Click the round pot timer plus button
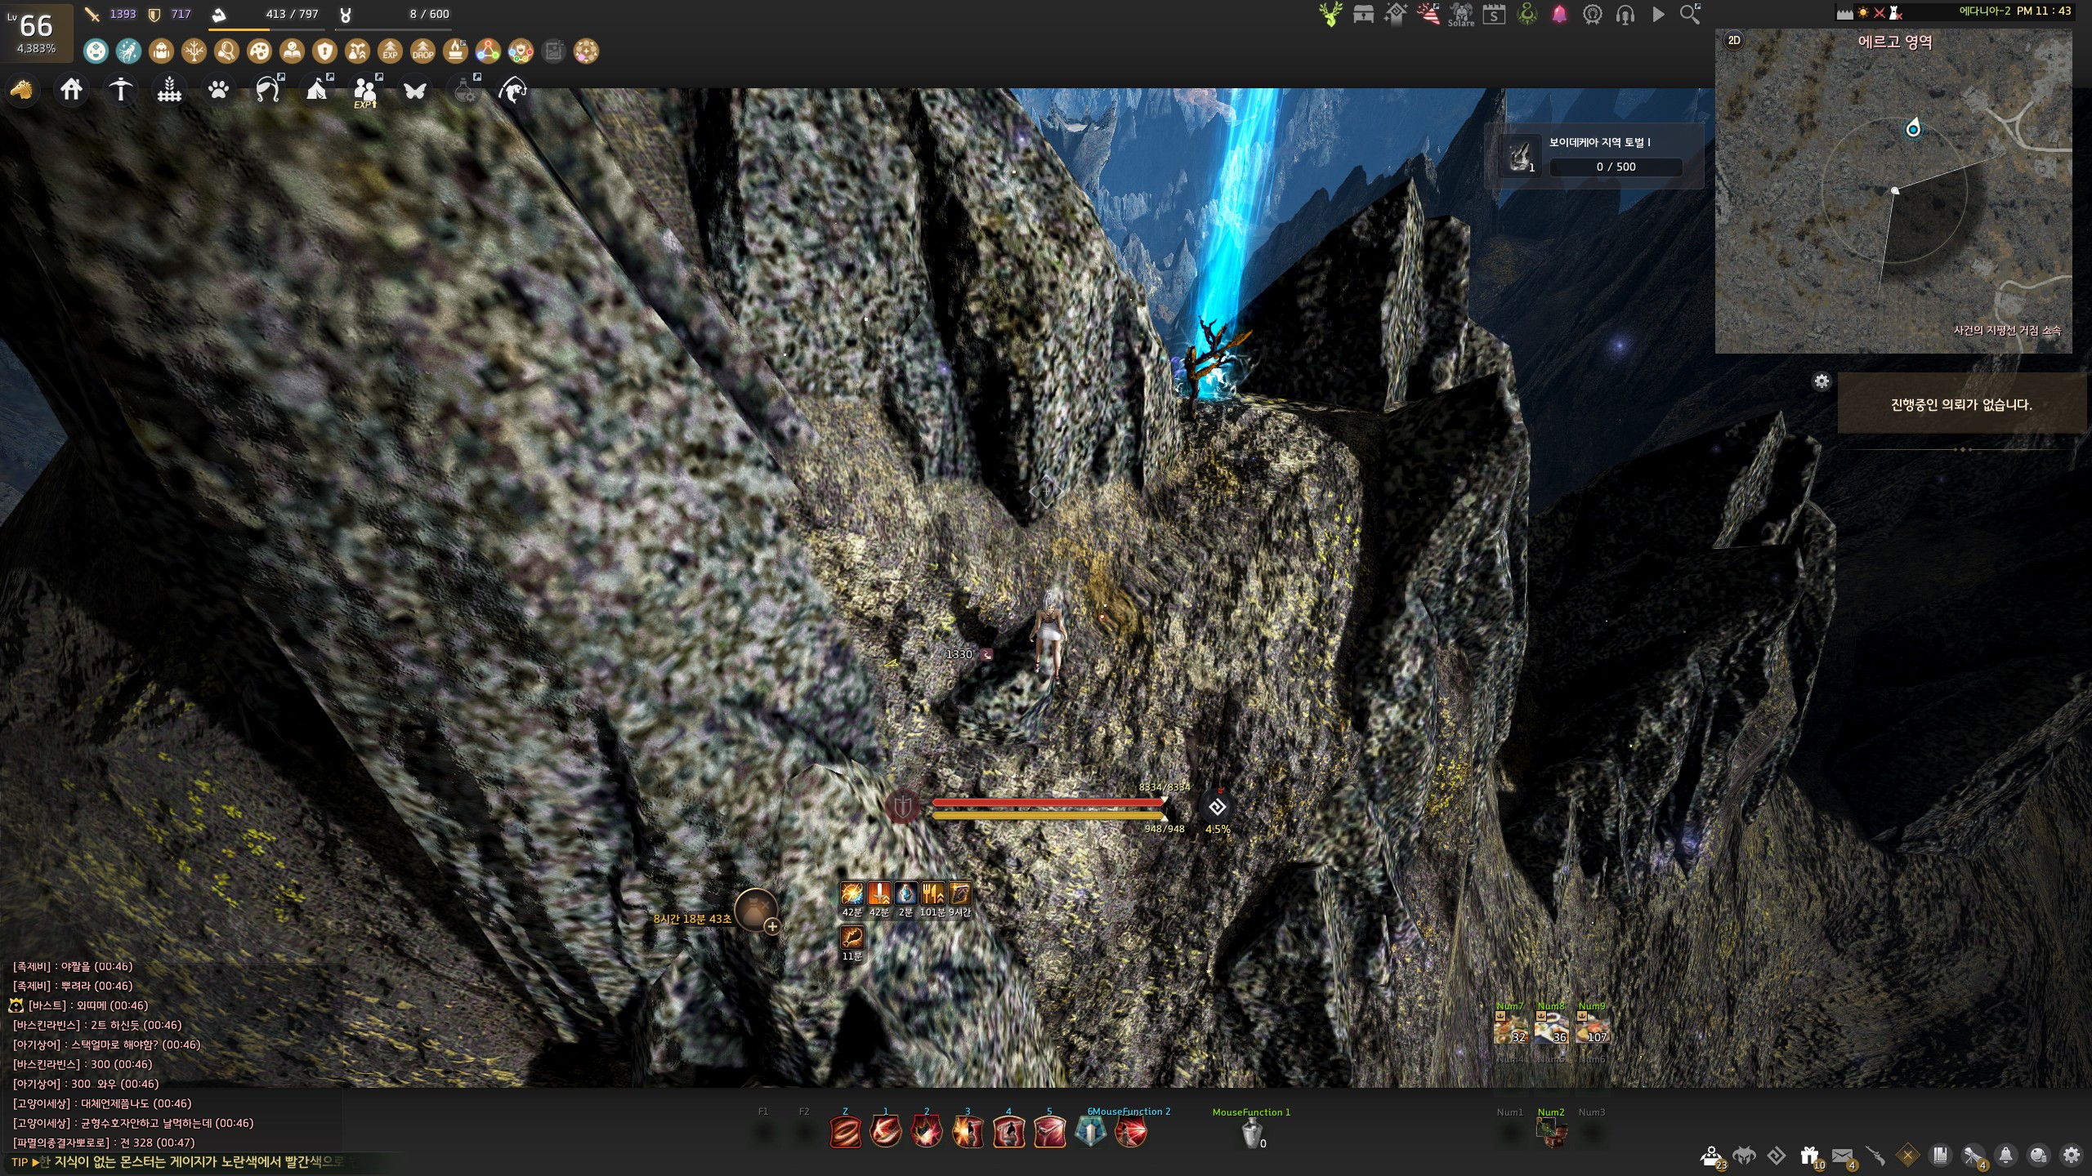Viewport: 2092px width, 1176px height. click(x=771, y=926)
